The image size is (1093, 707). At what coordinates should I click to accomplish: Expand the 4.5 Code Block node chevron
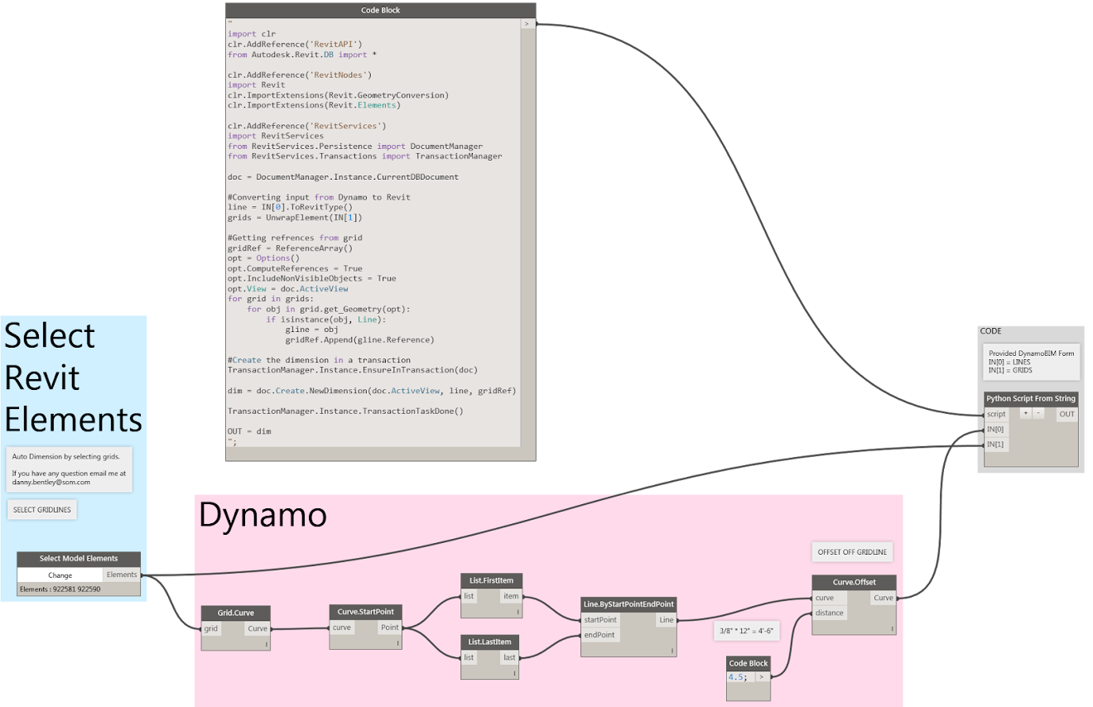762,676
